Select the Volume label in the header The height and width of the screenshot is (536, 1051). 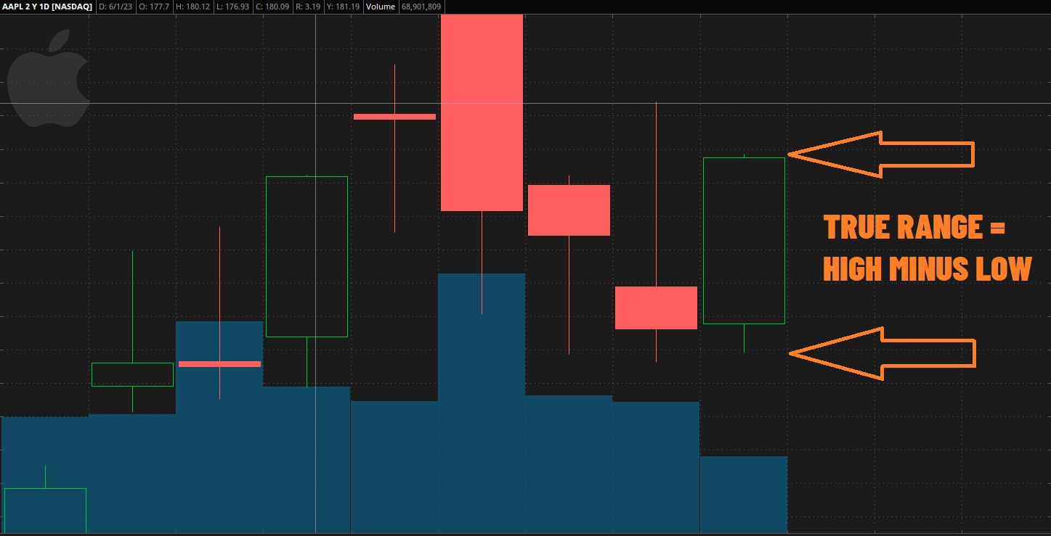pos(381,7)
